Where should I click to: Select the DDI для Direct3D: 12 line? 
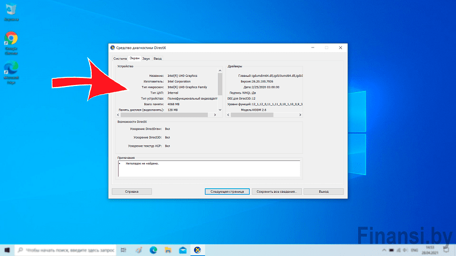[x=241, y=99]
